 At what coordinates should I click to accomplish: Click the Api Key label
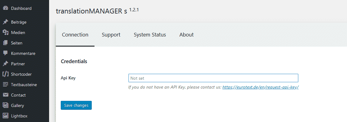pyautogui.click(x=68, y=78)
